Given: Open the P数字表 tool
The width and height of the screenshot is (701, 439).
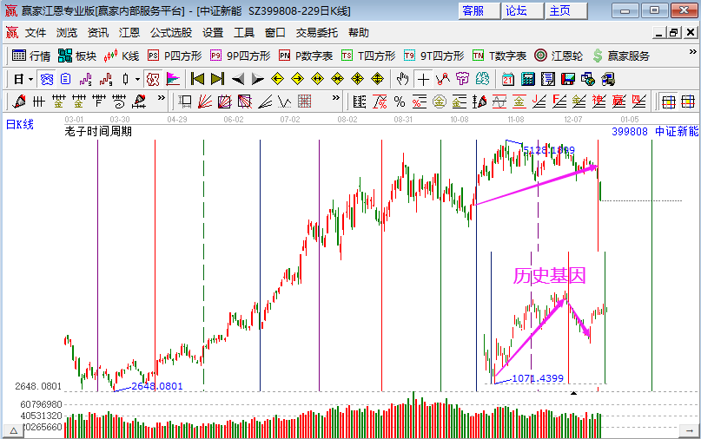Looking at the screenshot, I should click(306, 56).
